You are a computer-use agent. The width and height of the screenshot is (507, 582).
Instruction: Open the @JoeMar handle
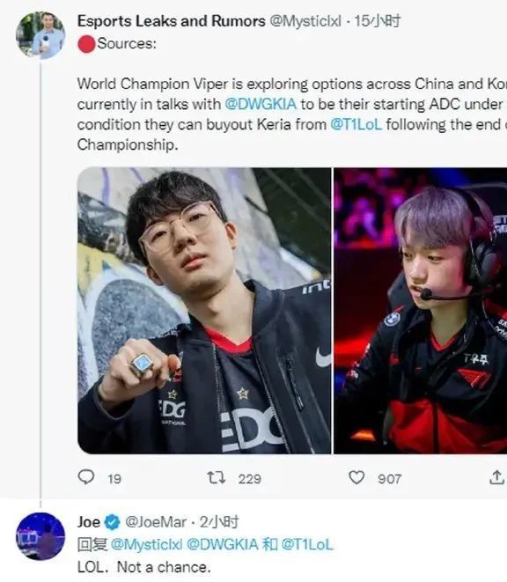coord(156,522)
